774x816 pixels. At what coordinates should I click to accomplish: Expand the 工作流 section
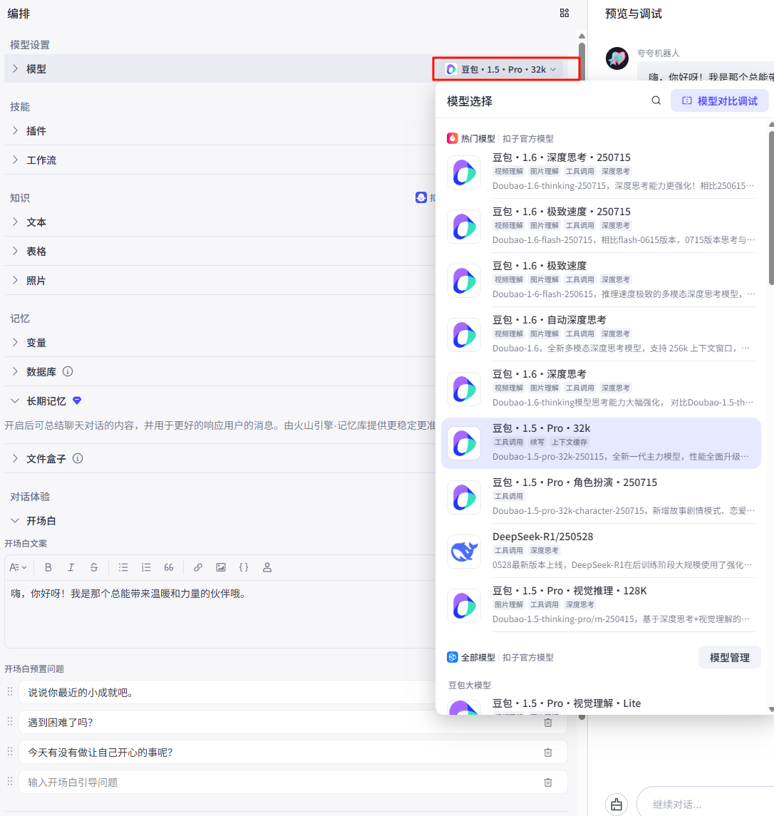[x=15, y=160]
